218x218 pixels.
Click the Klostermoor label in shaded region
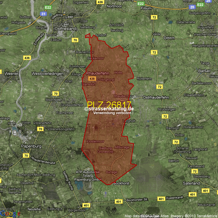click(x=95, y=141)
